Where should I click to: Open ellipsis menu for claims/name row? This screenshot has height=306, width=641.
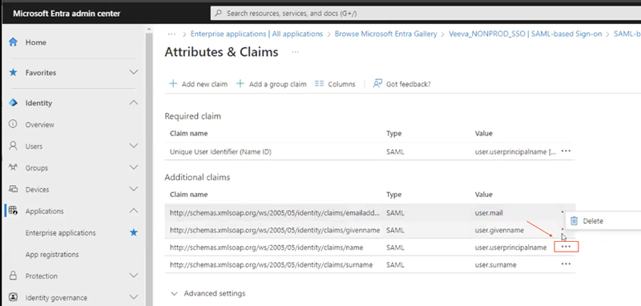pyautogui.click(x=566, y=247)
